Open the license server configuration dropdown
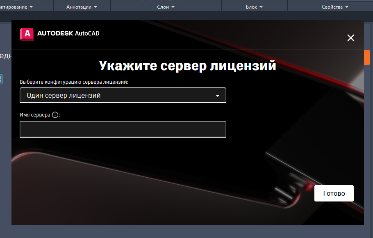 tap(123, 95)
